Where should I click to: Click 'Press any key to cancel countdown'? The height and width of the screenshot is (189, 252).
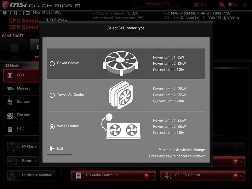click(177, 156)
